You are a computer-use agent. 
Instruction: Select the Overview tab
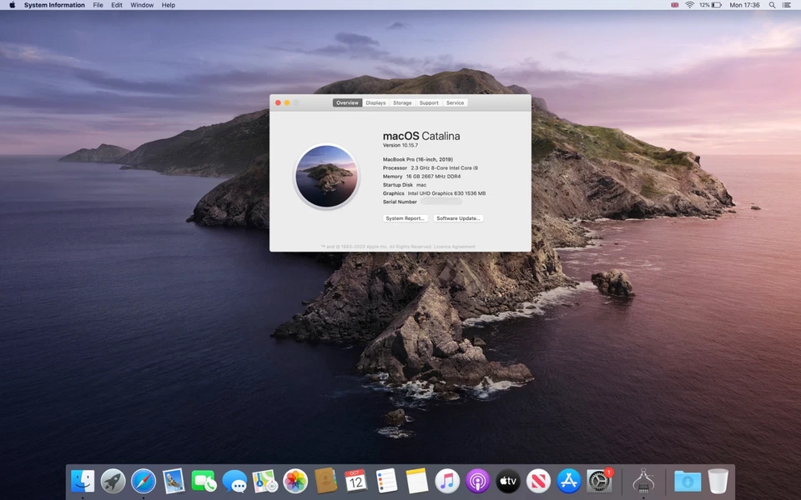click(x=347, y=102)
